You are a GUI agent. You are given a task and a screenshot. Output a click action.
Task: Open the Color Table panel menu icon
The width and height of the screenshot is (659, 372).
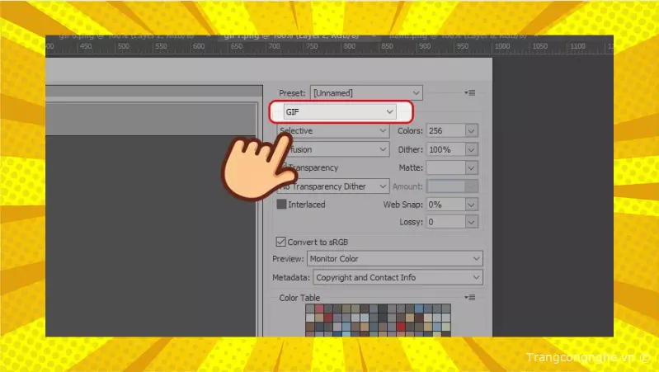pyautogui.click(x=470, y=298)
